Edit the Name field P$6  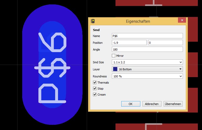click(x=147, y=36)
